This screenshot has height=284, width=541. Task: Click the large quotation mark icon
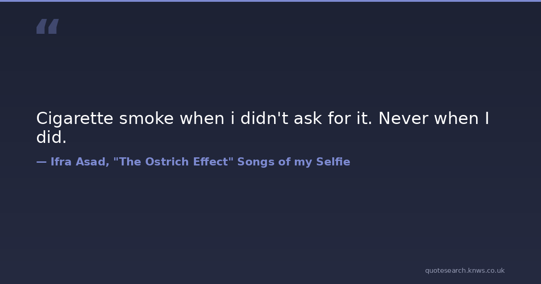tap(47, 27)
